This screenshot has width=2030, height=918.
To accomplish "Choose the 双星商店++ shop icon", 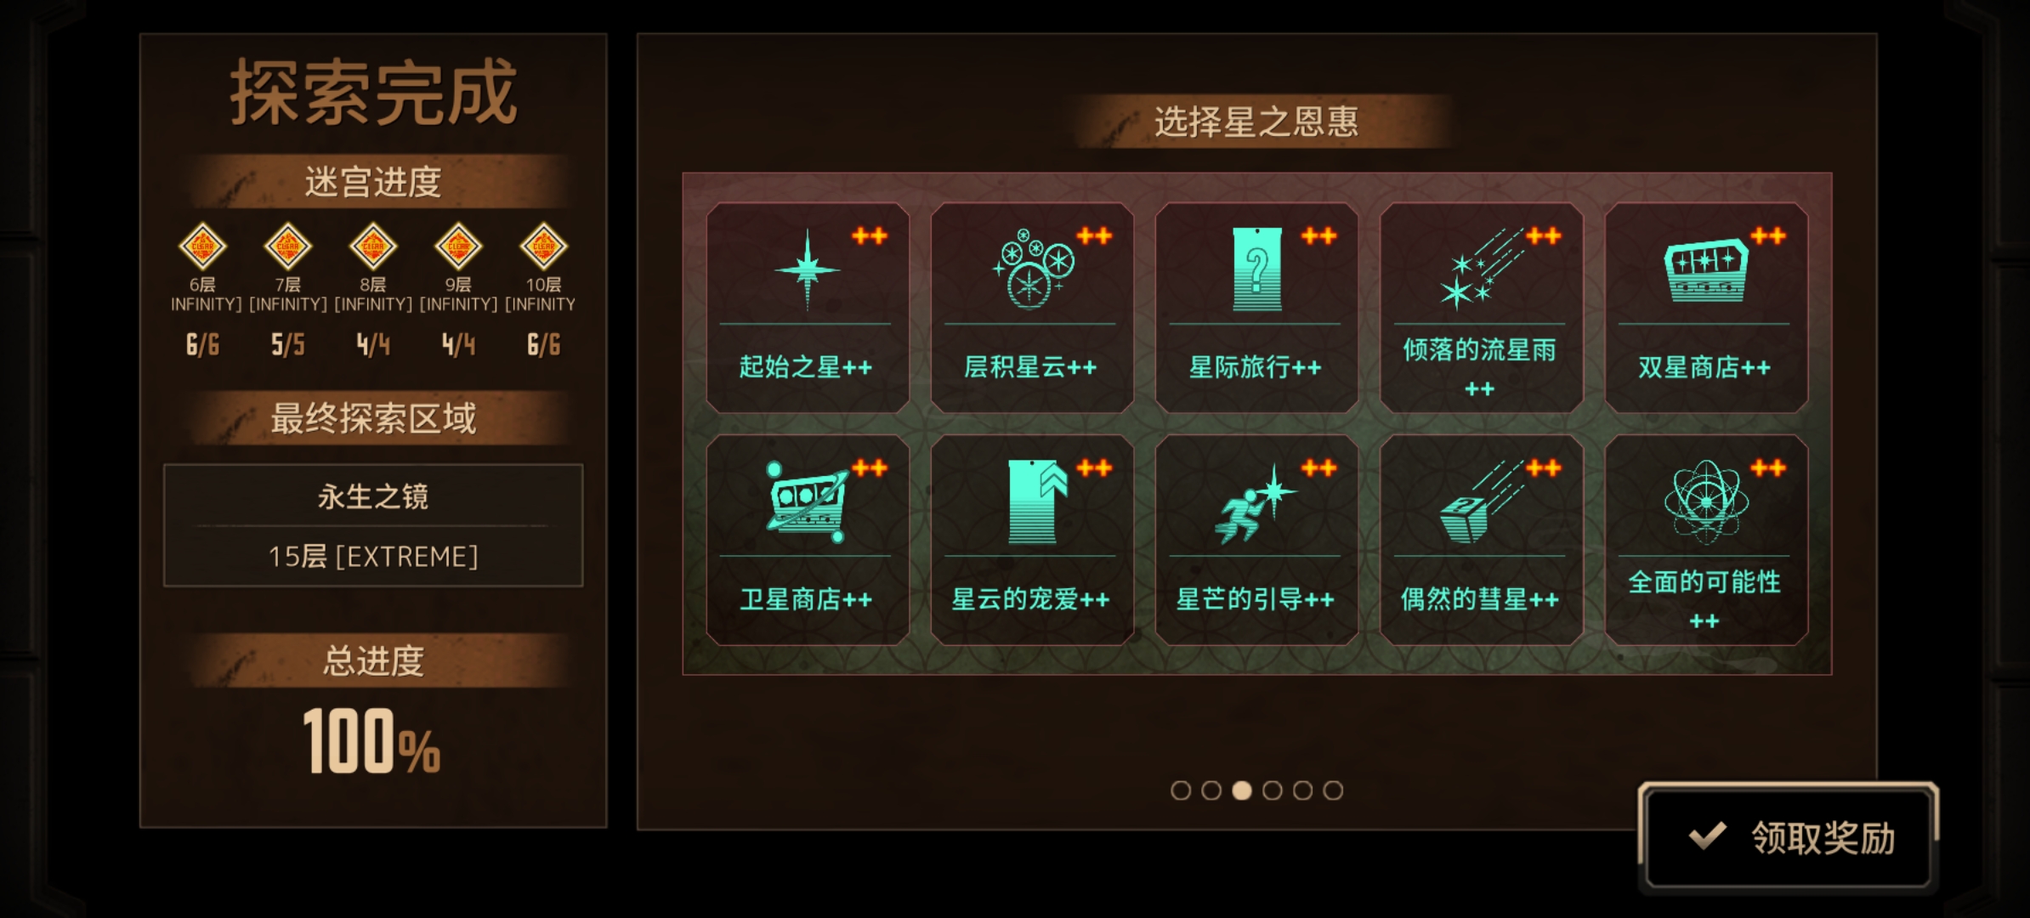I will pyautogui.click(x=1705, y=270).
